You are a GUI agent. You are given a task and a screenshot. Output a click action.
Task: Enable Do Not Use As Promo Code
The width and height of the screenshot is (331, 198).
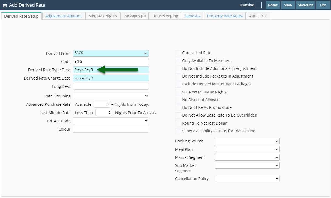coord(178,108)
